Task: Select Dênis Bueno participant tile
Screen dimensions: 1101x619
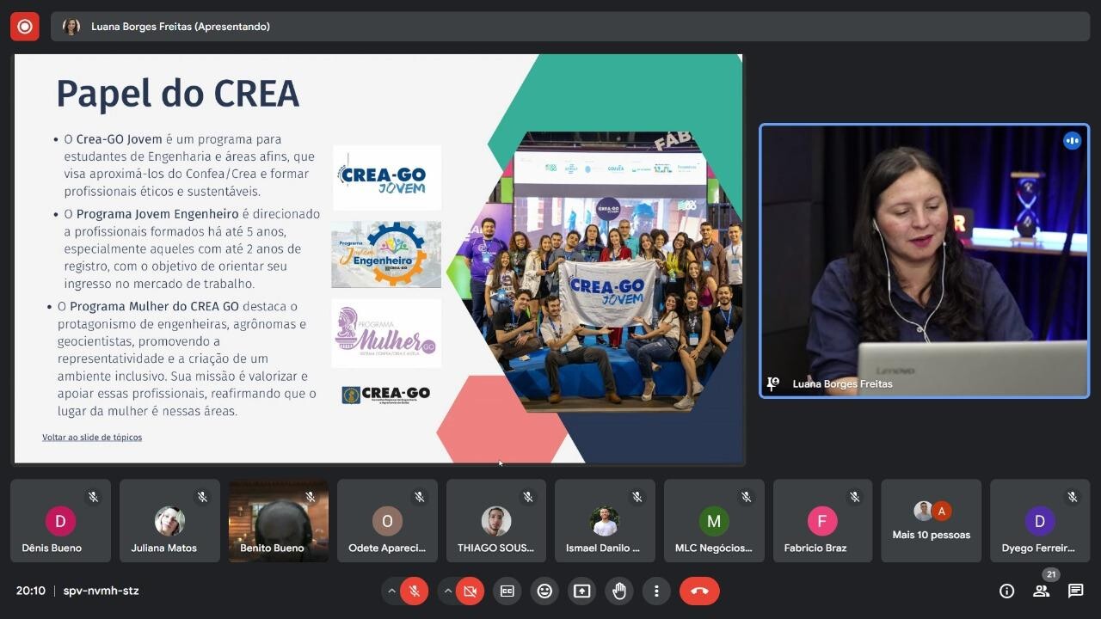Action: (x=60, y=520)
